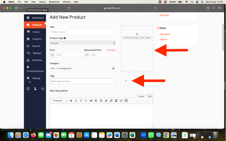Toggle the editor toolbar toggle icon
The width and height of the screenshot is (226, 141).
tap(126, 100)
